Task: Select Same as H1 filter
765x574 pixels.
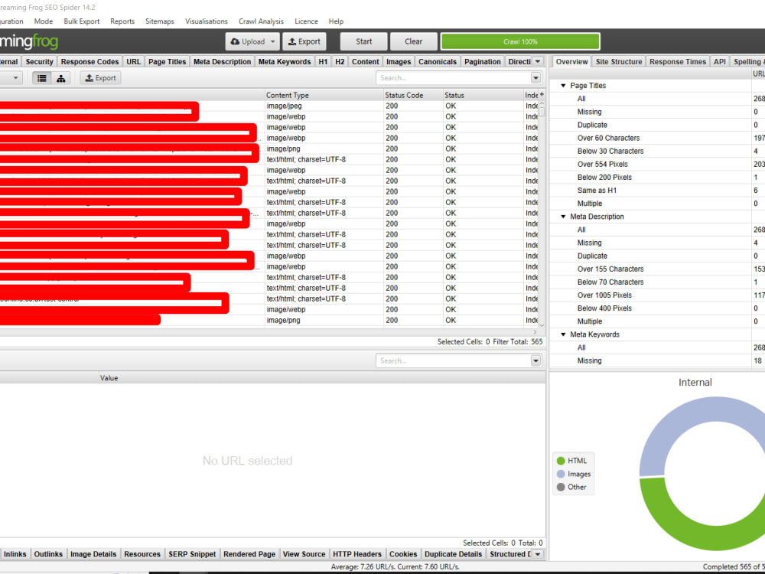Action: click(597, 191)
